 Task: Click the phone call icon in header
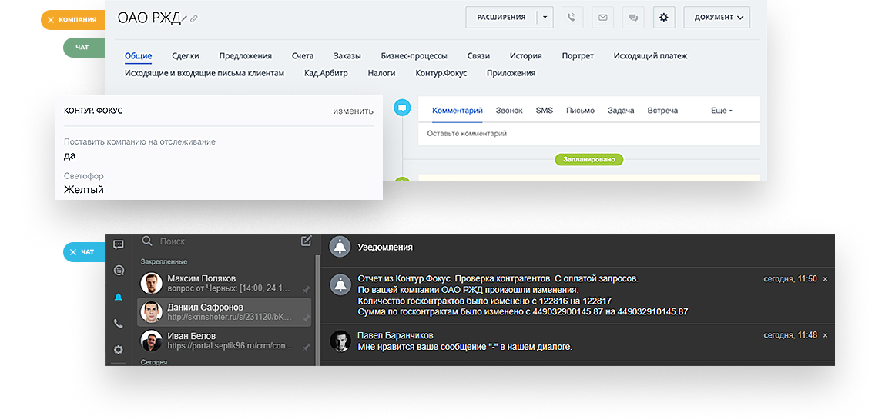click(x=572, y=17)
